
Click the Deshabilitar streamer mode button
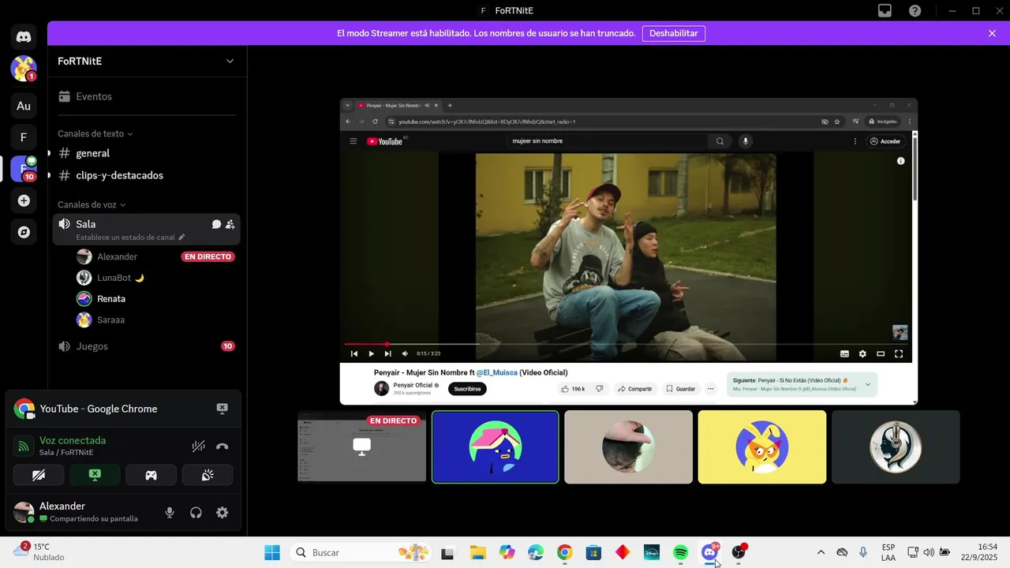click(674, 33)
